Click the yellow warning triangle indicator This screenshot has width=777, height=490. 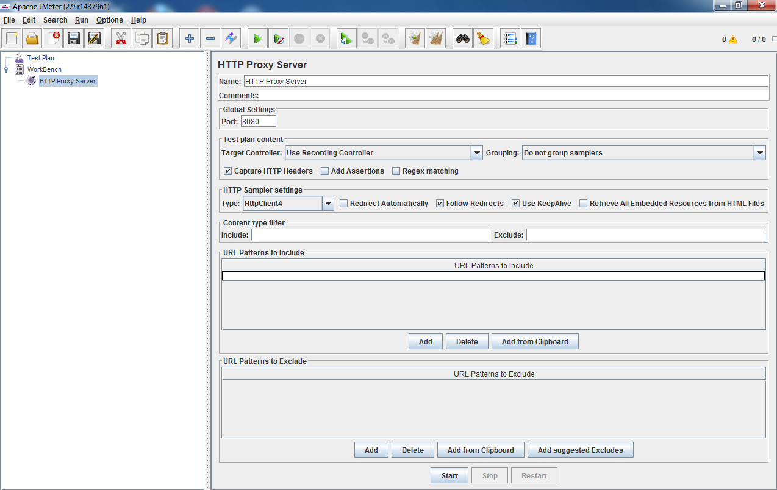pyautogui.click(x=733, y=40)
